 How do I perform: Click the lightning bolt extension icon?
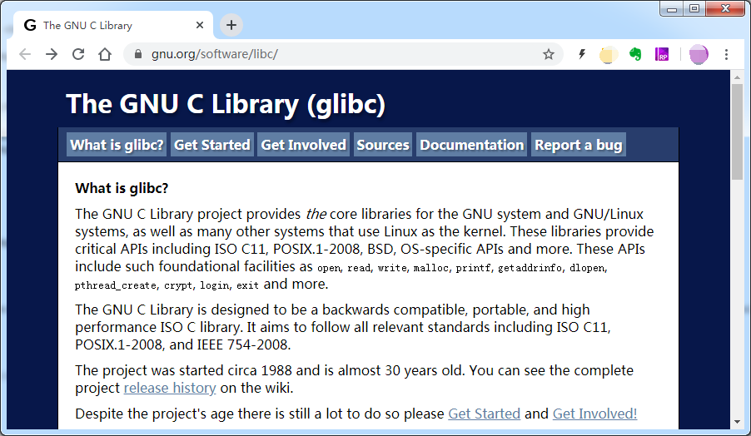point(582,55)
